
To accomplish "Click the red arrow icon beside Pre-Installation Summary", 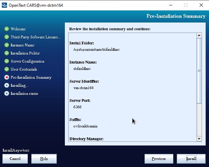I will pyautogui.click(x=6, y=77).
